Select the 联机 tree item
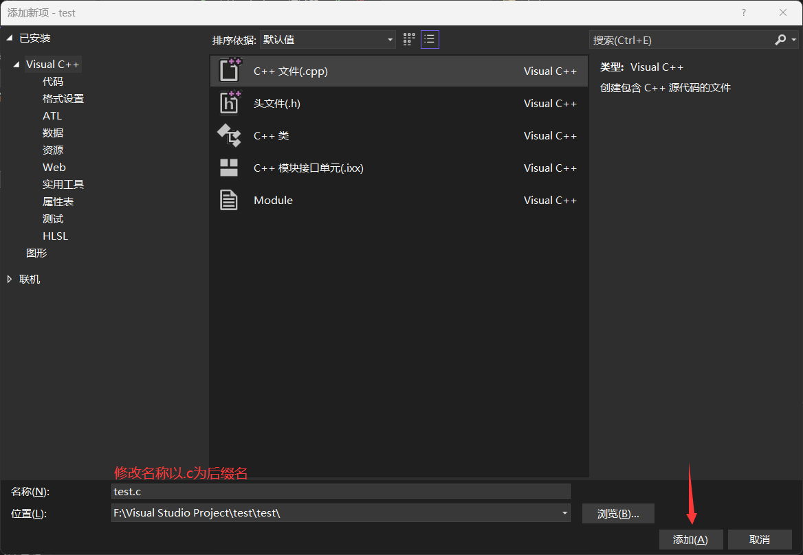 29,279
